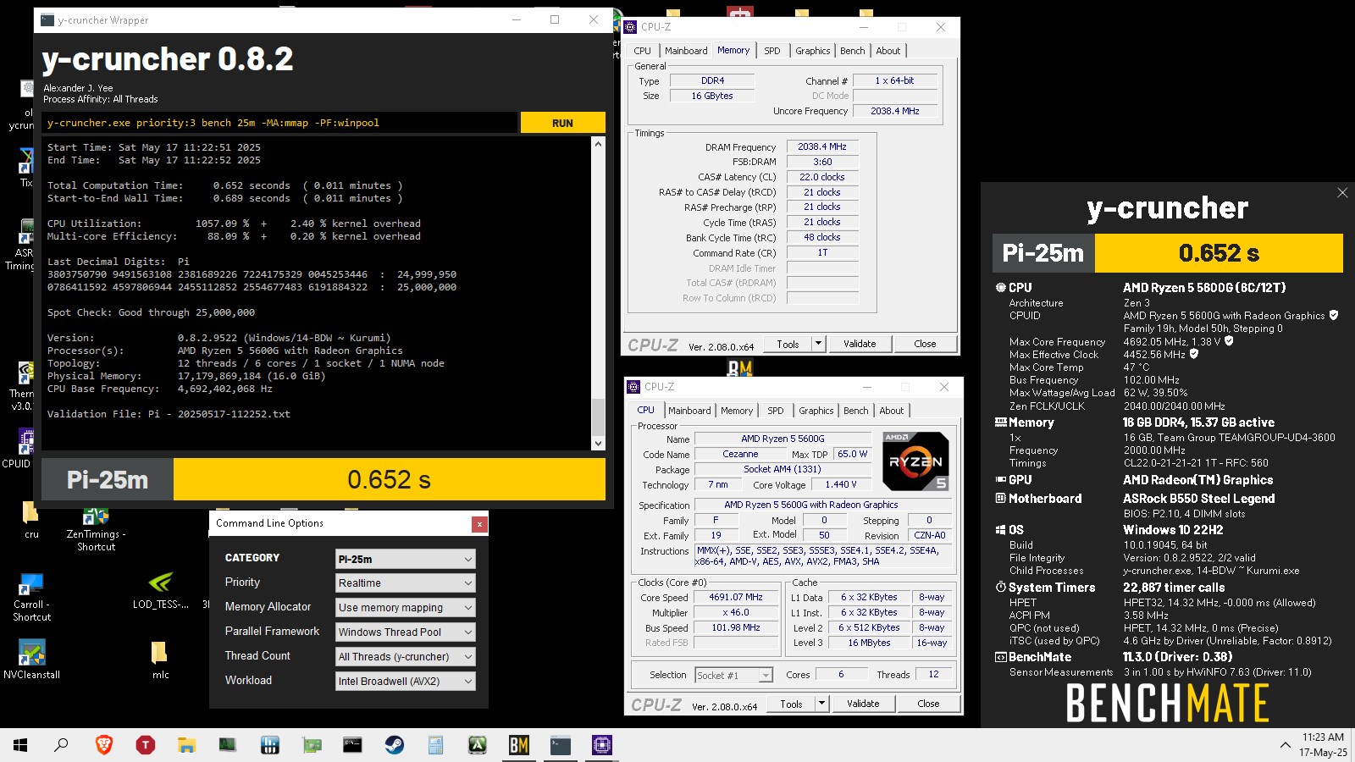
Task: Open the Socket #1 selection dropdown
Action: tap(734, 675)
